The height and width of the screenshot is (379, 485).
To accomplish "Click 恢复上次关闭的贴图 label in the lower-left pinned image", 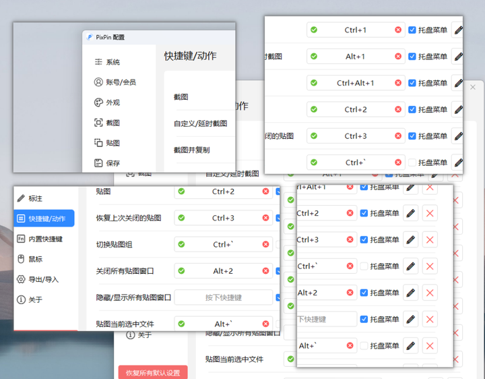I will click(x=129, y=218).
